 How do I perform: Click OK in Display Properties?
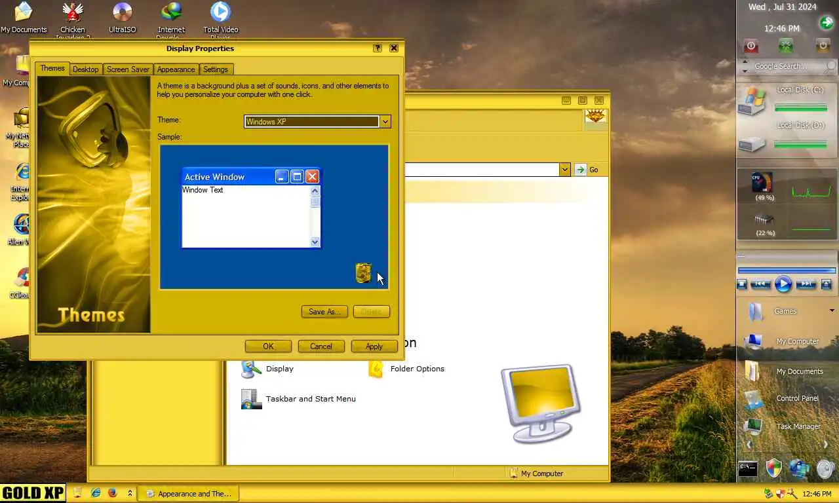[x=268, y=346]
